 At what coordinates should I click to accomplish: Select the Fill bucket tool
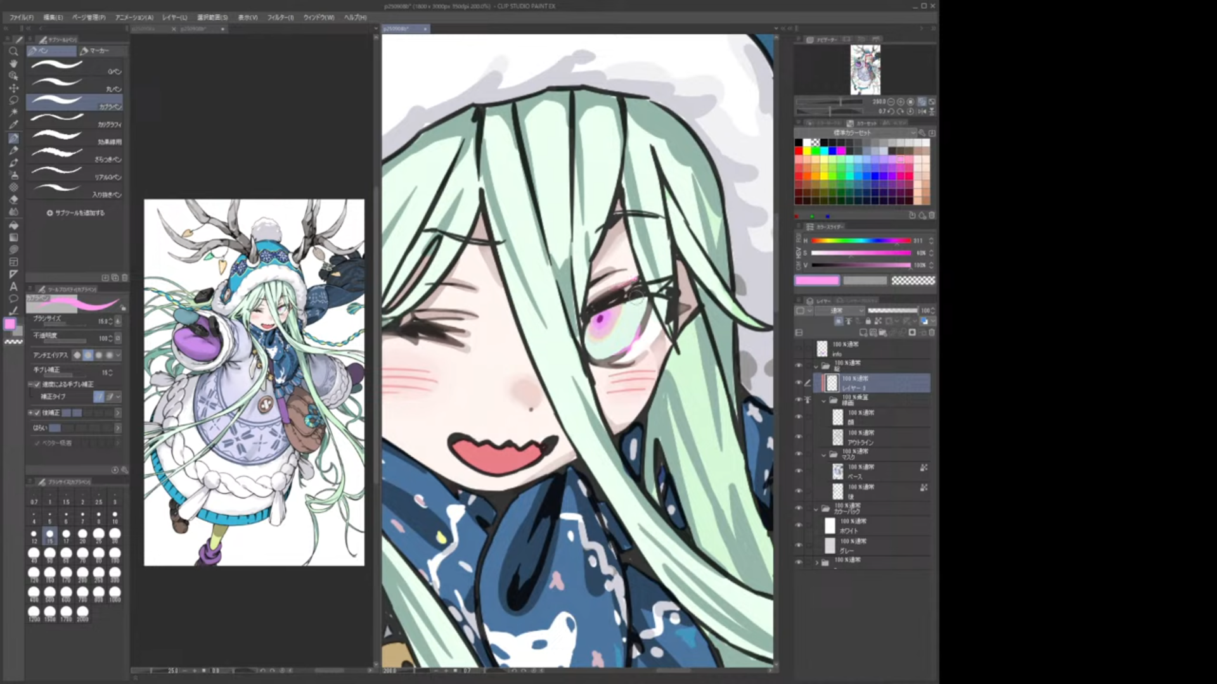click(13, 224)
